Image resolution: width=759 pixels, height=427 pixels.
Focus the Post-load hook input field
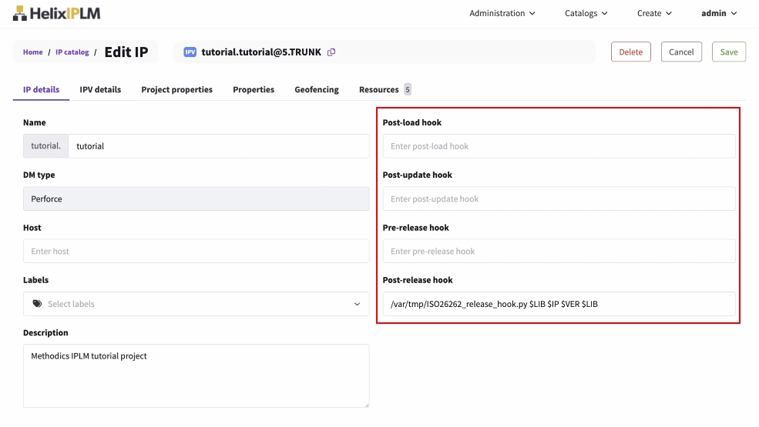(x=559, y=146)
